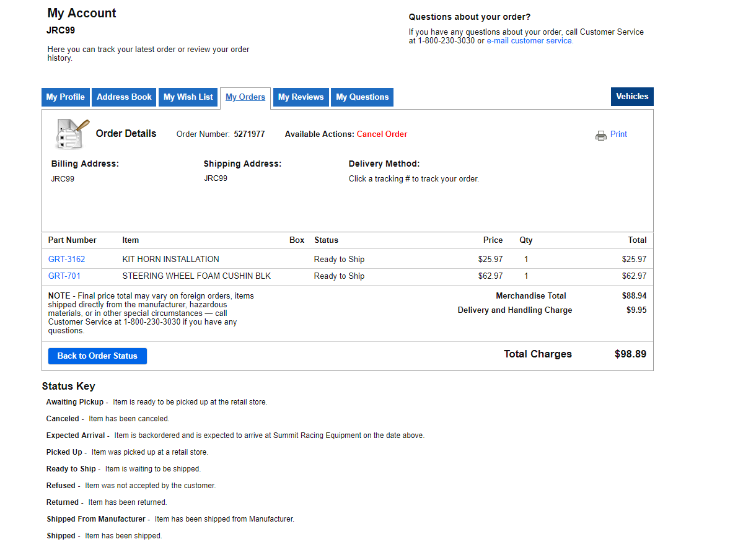Click the Part Number column header
Viewport: 756px width, 547px height.
point(73,240)
